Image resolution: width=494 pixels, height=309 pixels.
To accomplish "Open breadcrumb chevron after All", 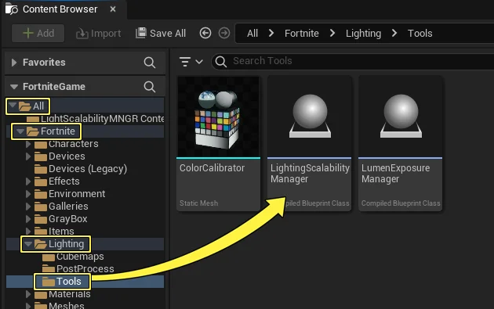I will [271, 33].
